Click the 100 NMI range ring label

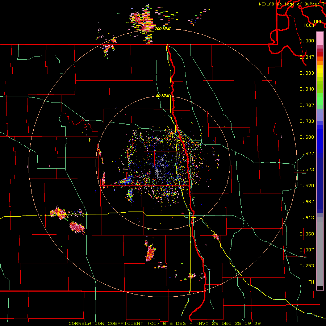tap(163, 29)
